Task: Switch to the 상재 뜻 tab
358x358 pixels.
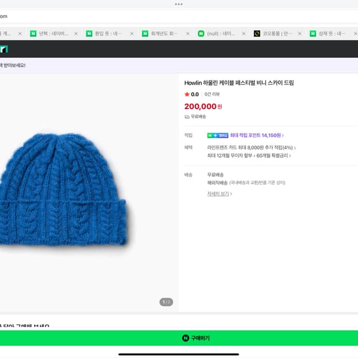Action: pyautogui.click(x=329, y=33)
